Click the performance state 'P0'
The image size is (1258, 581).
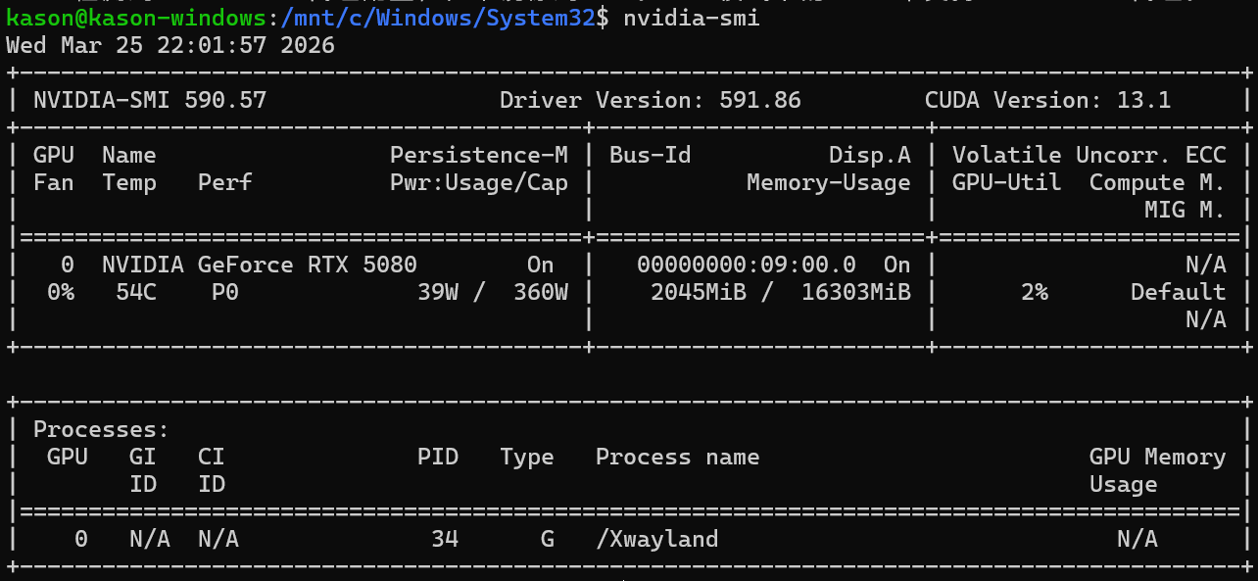pos(225,292)
